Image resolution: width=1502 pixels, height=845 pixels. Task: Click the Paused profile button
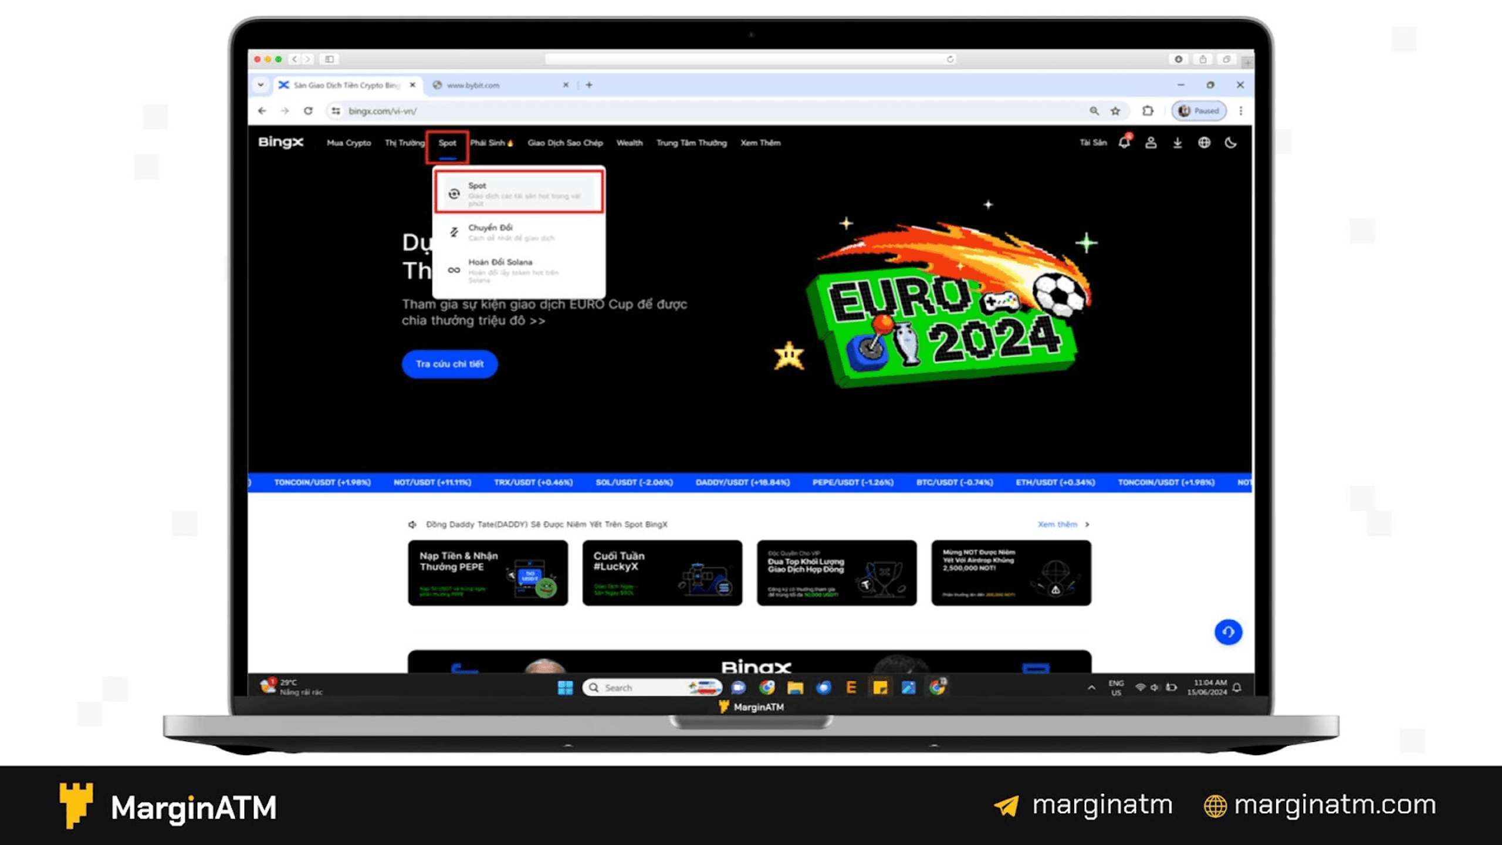tap(1199, 111)
